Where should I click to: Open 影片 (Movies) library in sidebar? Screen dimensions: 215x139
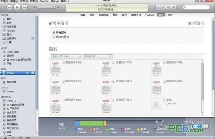[x=9, y=23]
